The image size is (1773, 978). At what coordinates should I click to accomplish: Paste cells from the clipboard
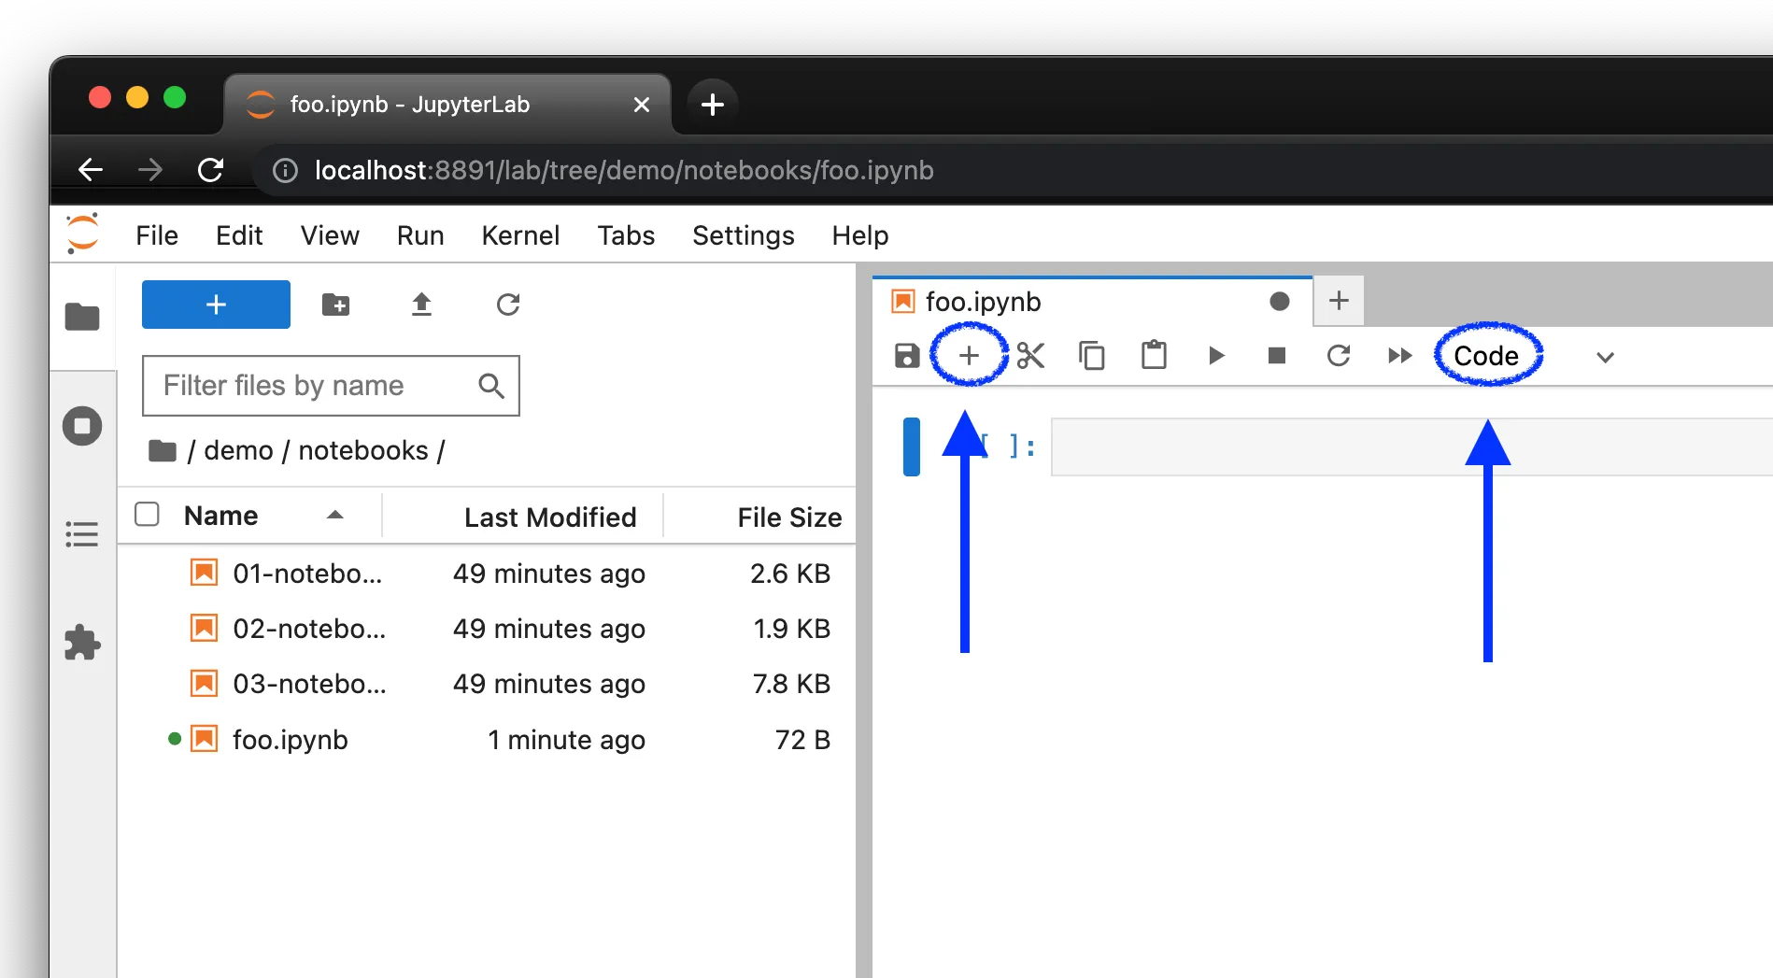(x=1154, y=356)
